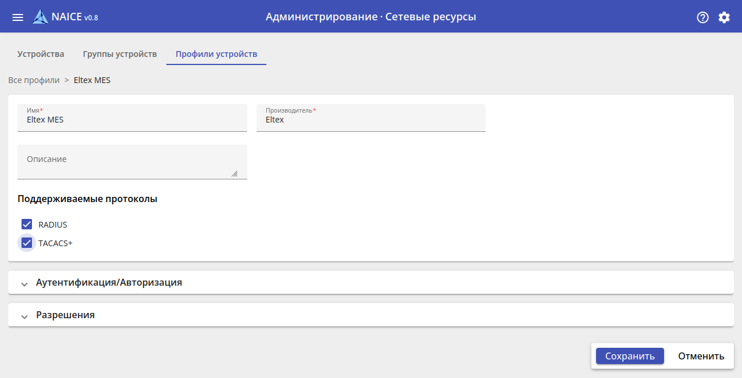Click the Сохранить button
Image resolution: width=742 pixels, height=378 pixels.
click(x=630, y=356)
